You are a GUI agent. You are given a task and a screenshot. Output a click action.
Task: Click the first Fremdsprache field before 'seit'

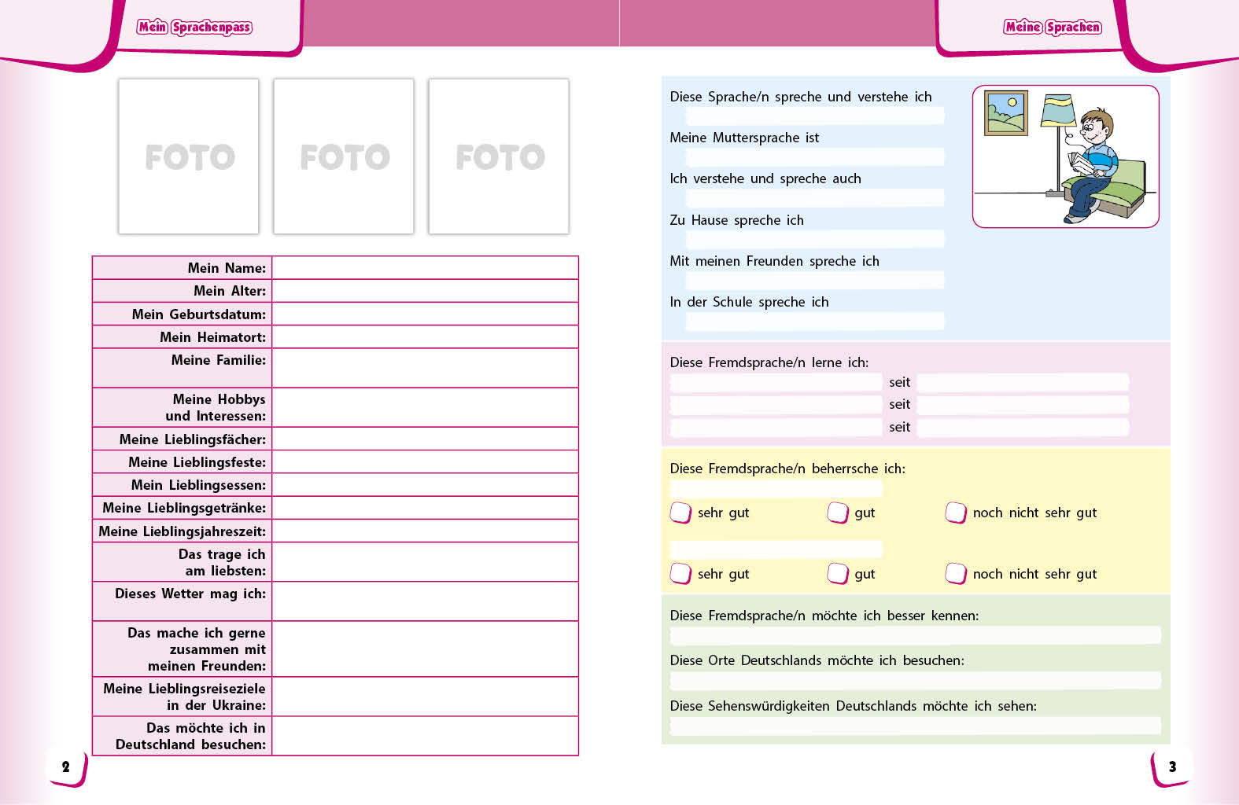[776, 383]
